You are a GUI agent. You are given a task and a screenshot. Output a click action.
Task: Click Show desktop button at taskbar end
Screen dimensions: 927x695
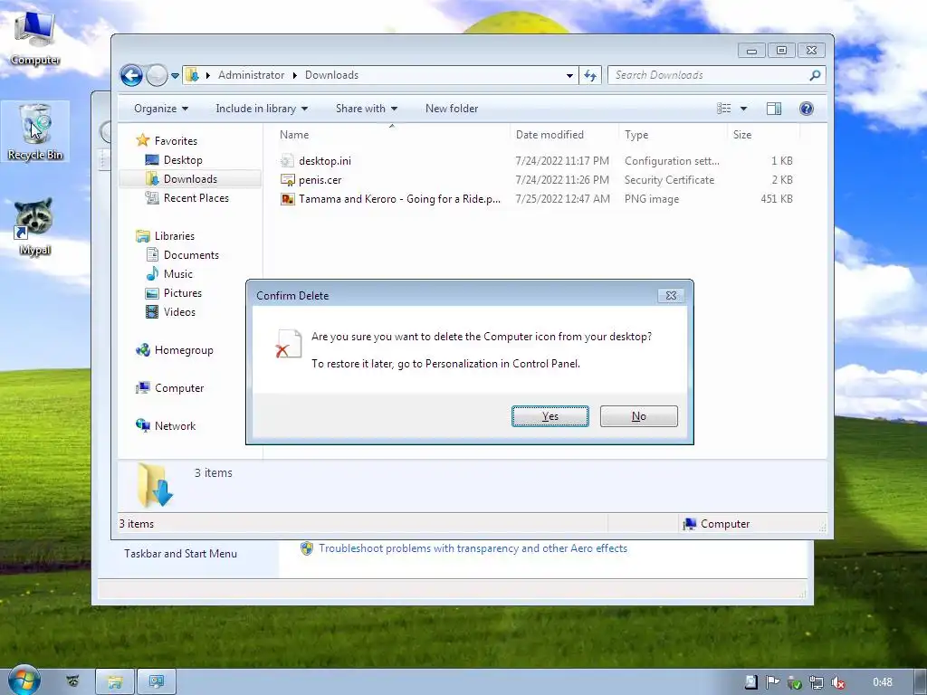(x=921, y=682)
